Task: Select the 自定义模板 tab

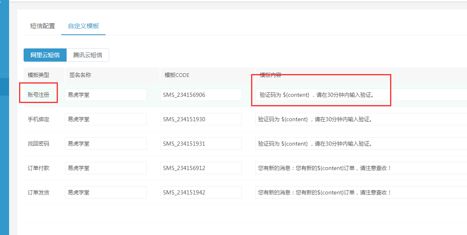Action: (x=84, y=26)
